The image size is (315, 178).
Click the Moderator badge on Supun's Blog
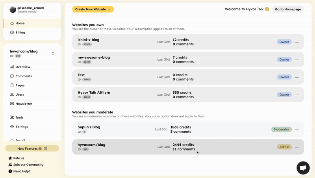pos(281,130)
